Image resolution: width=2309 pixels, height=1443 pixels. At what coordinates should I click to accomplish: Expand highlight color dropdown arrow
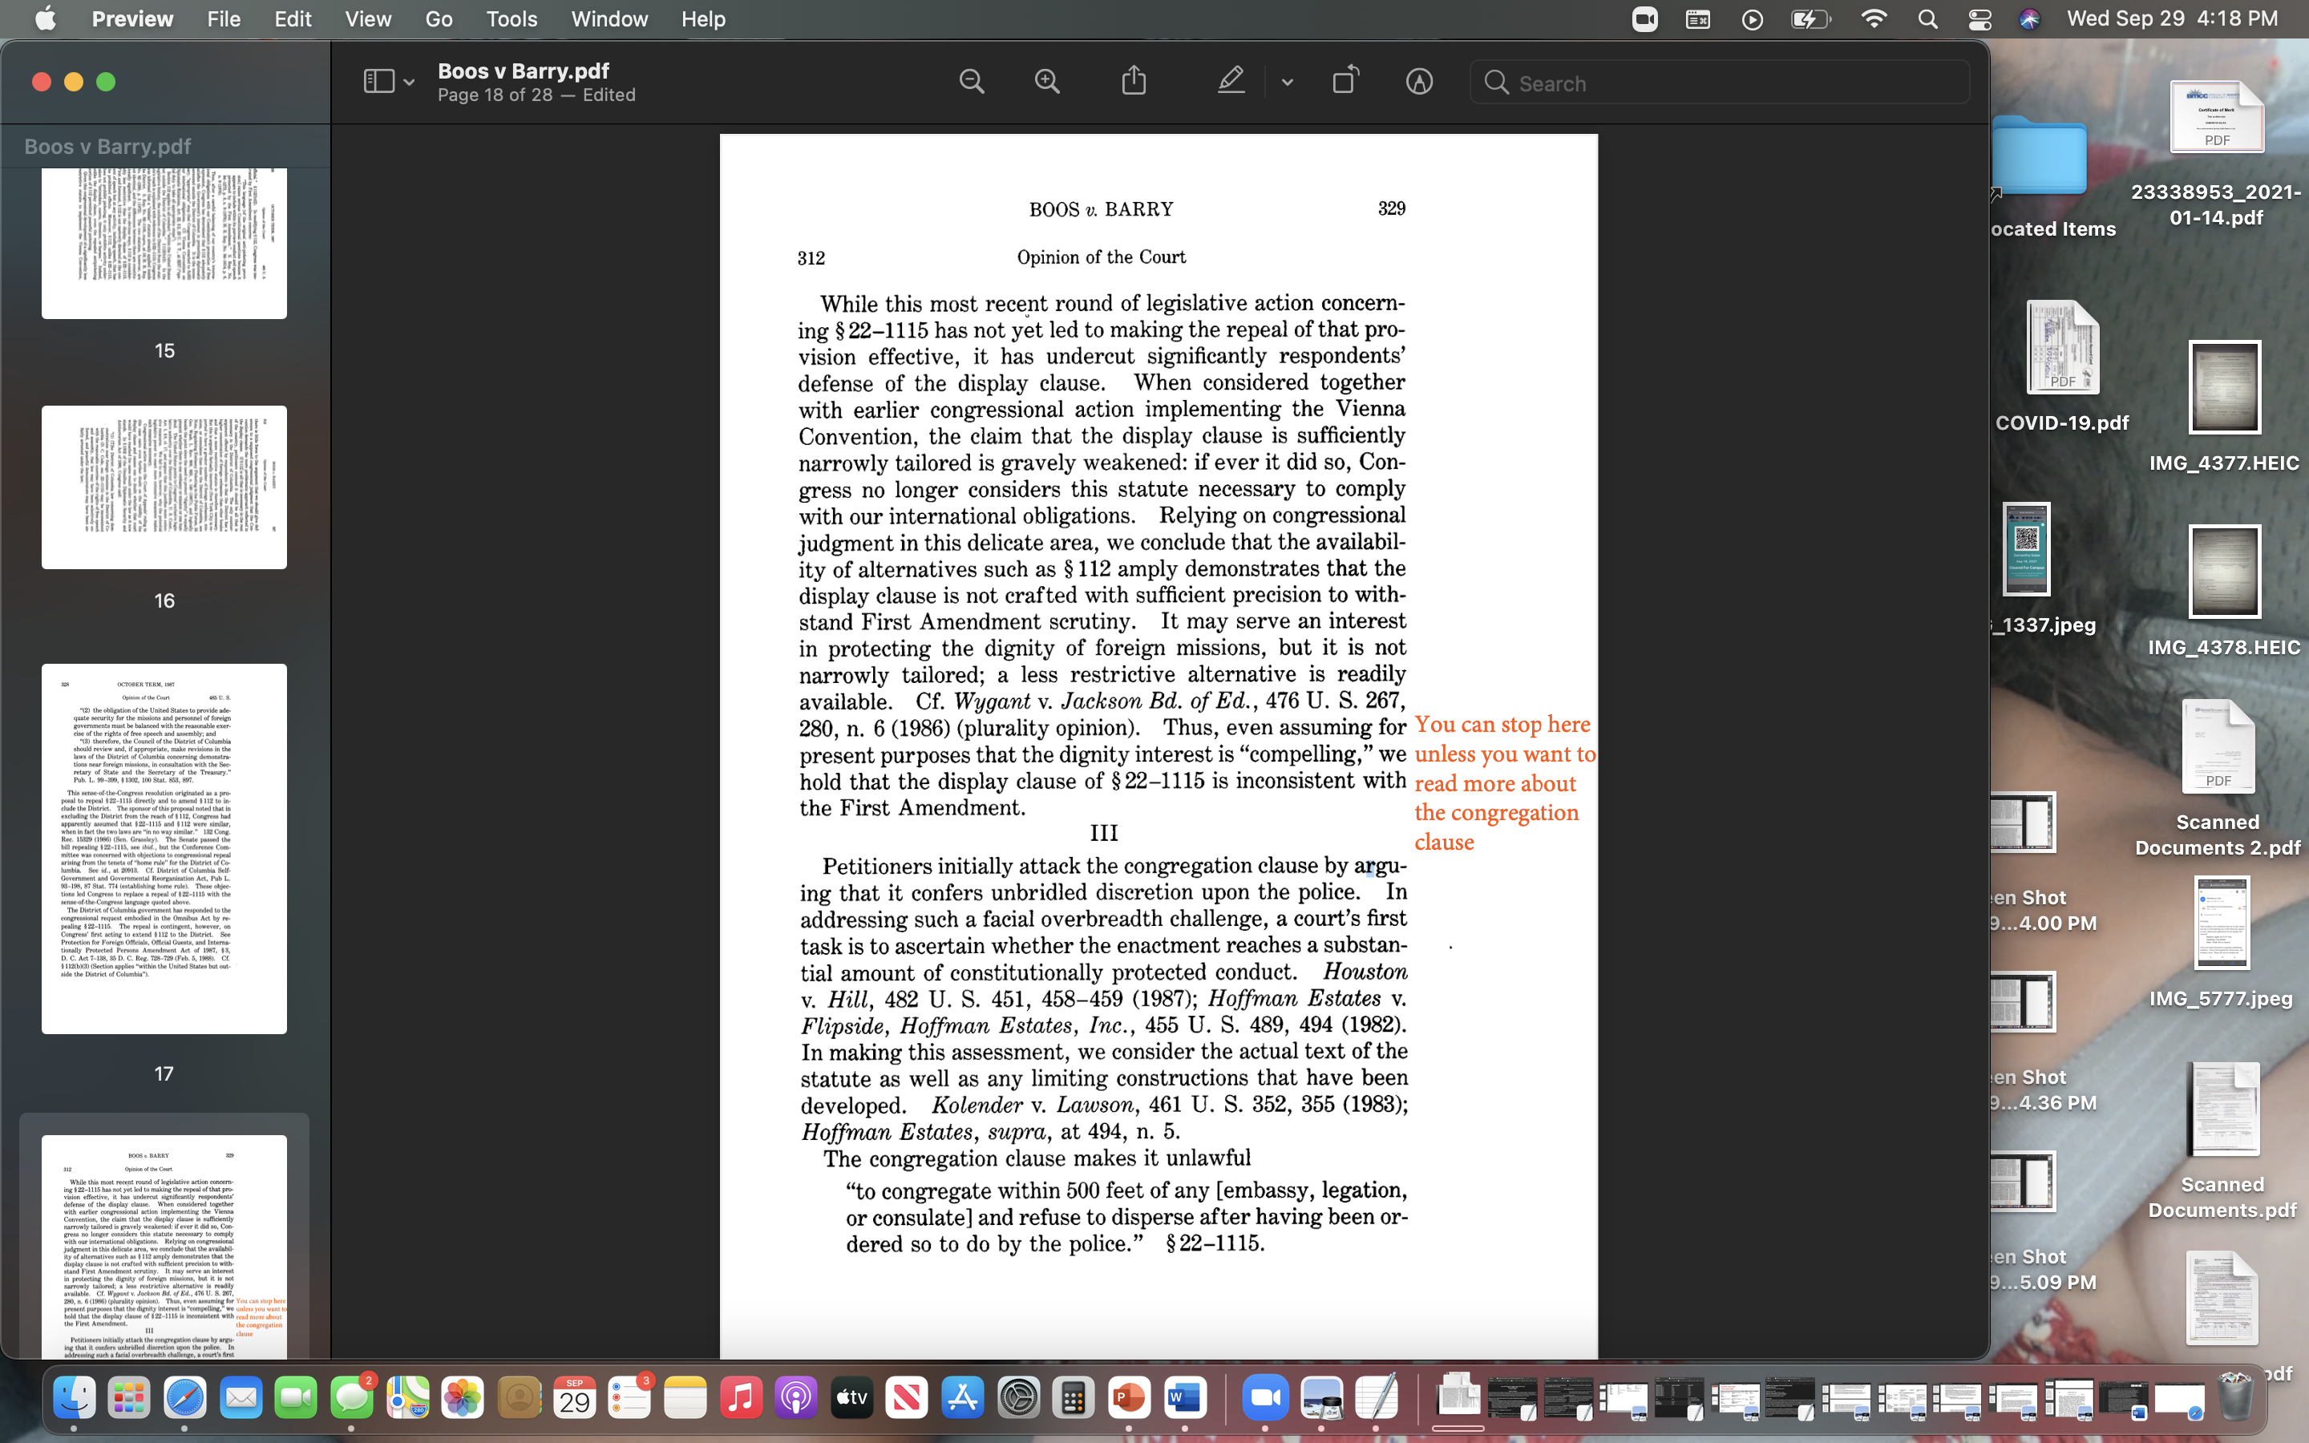coord(1287,83)
